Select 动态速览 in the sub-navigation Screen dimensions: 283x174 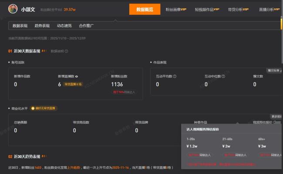[64, 26]
